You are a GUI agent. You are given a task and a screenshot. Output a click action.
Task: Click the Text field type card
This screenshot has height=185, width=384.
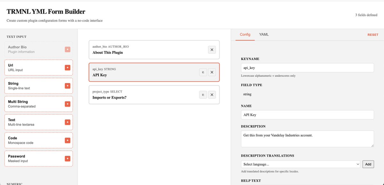pyautogui.click(x=38, y=122)
